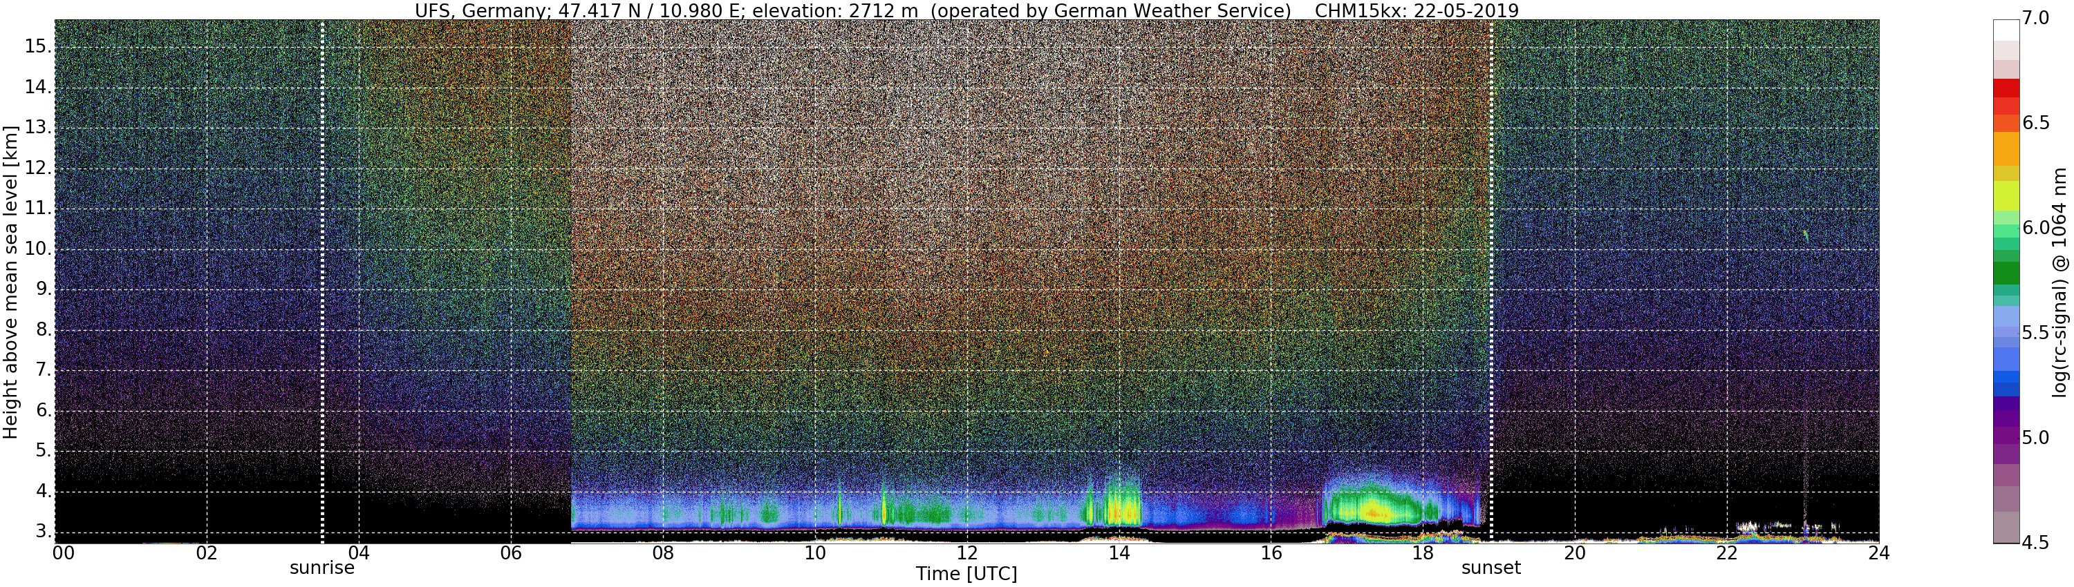Click the dark green band of the colorbar
This screenshot has width=2074, height=587.
click(2006, 273)
